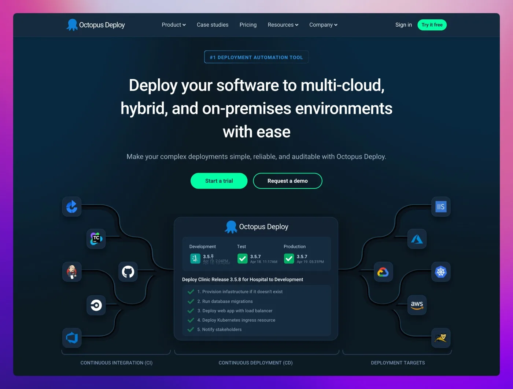This screenshot has height=389, width=513.
Task: Click the Jenkins butler icon
Action: pos(72,272)
